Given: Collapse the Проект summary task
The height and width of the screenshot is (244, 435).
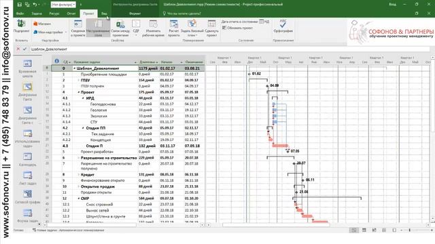Looking at the screenshot, I should pyautogui.click(x=79, y=92).
